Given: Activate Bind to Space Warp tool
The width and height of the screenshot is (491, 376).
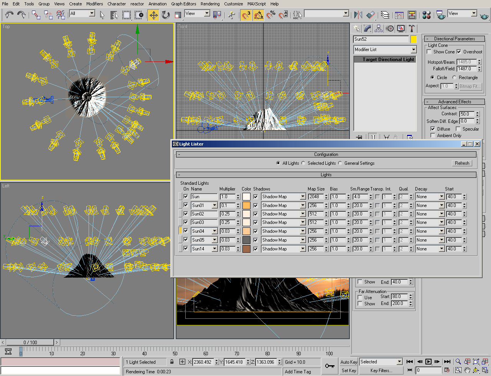Looking at the screenshot, I should click(x=61, y=15).
